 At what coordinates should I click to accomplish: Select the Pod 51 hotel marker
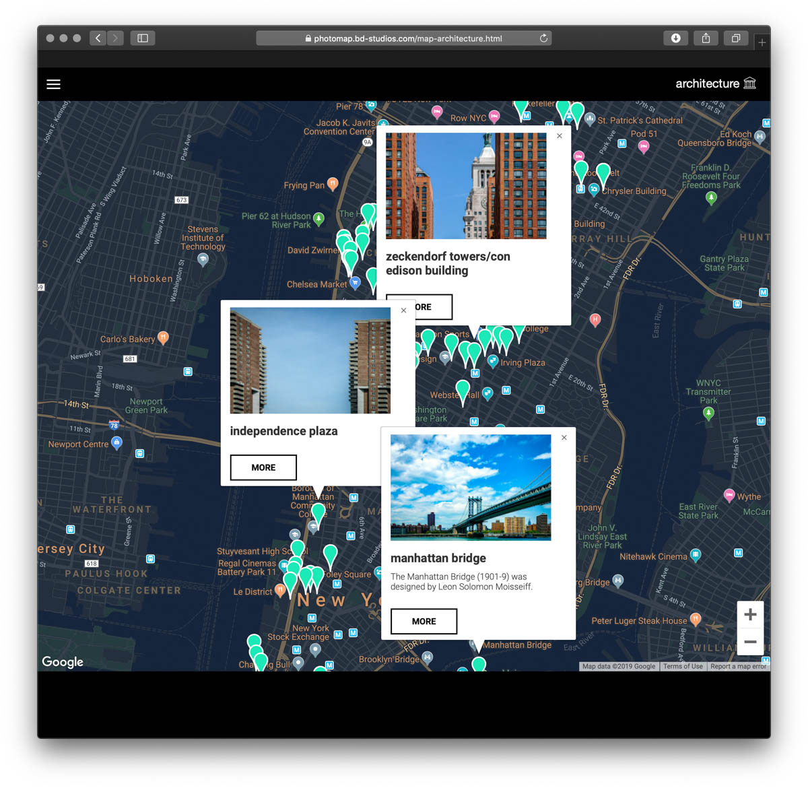coord(644,147)
